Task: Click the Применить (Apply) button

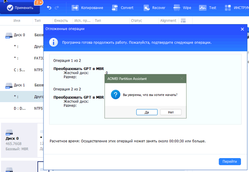Action: (x=20, y=7)
